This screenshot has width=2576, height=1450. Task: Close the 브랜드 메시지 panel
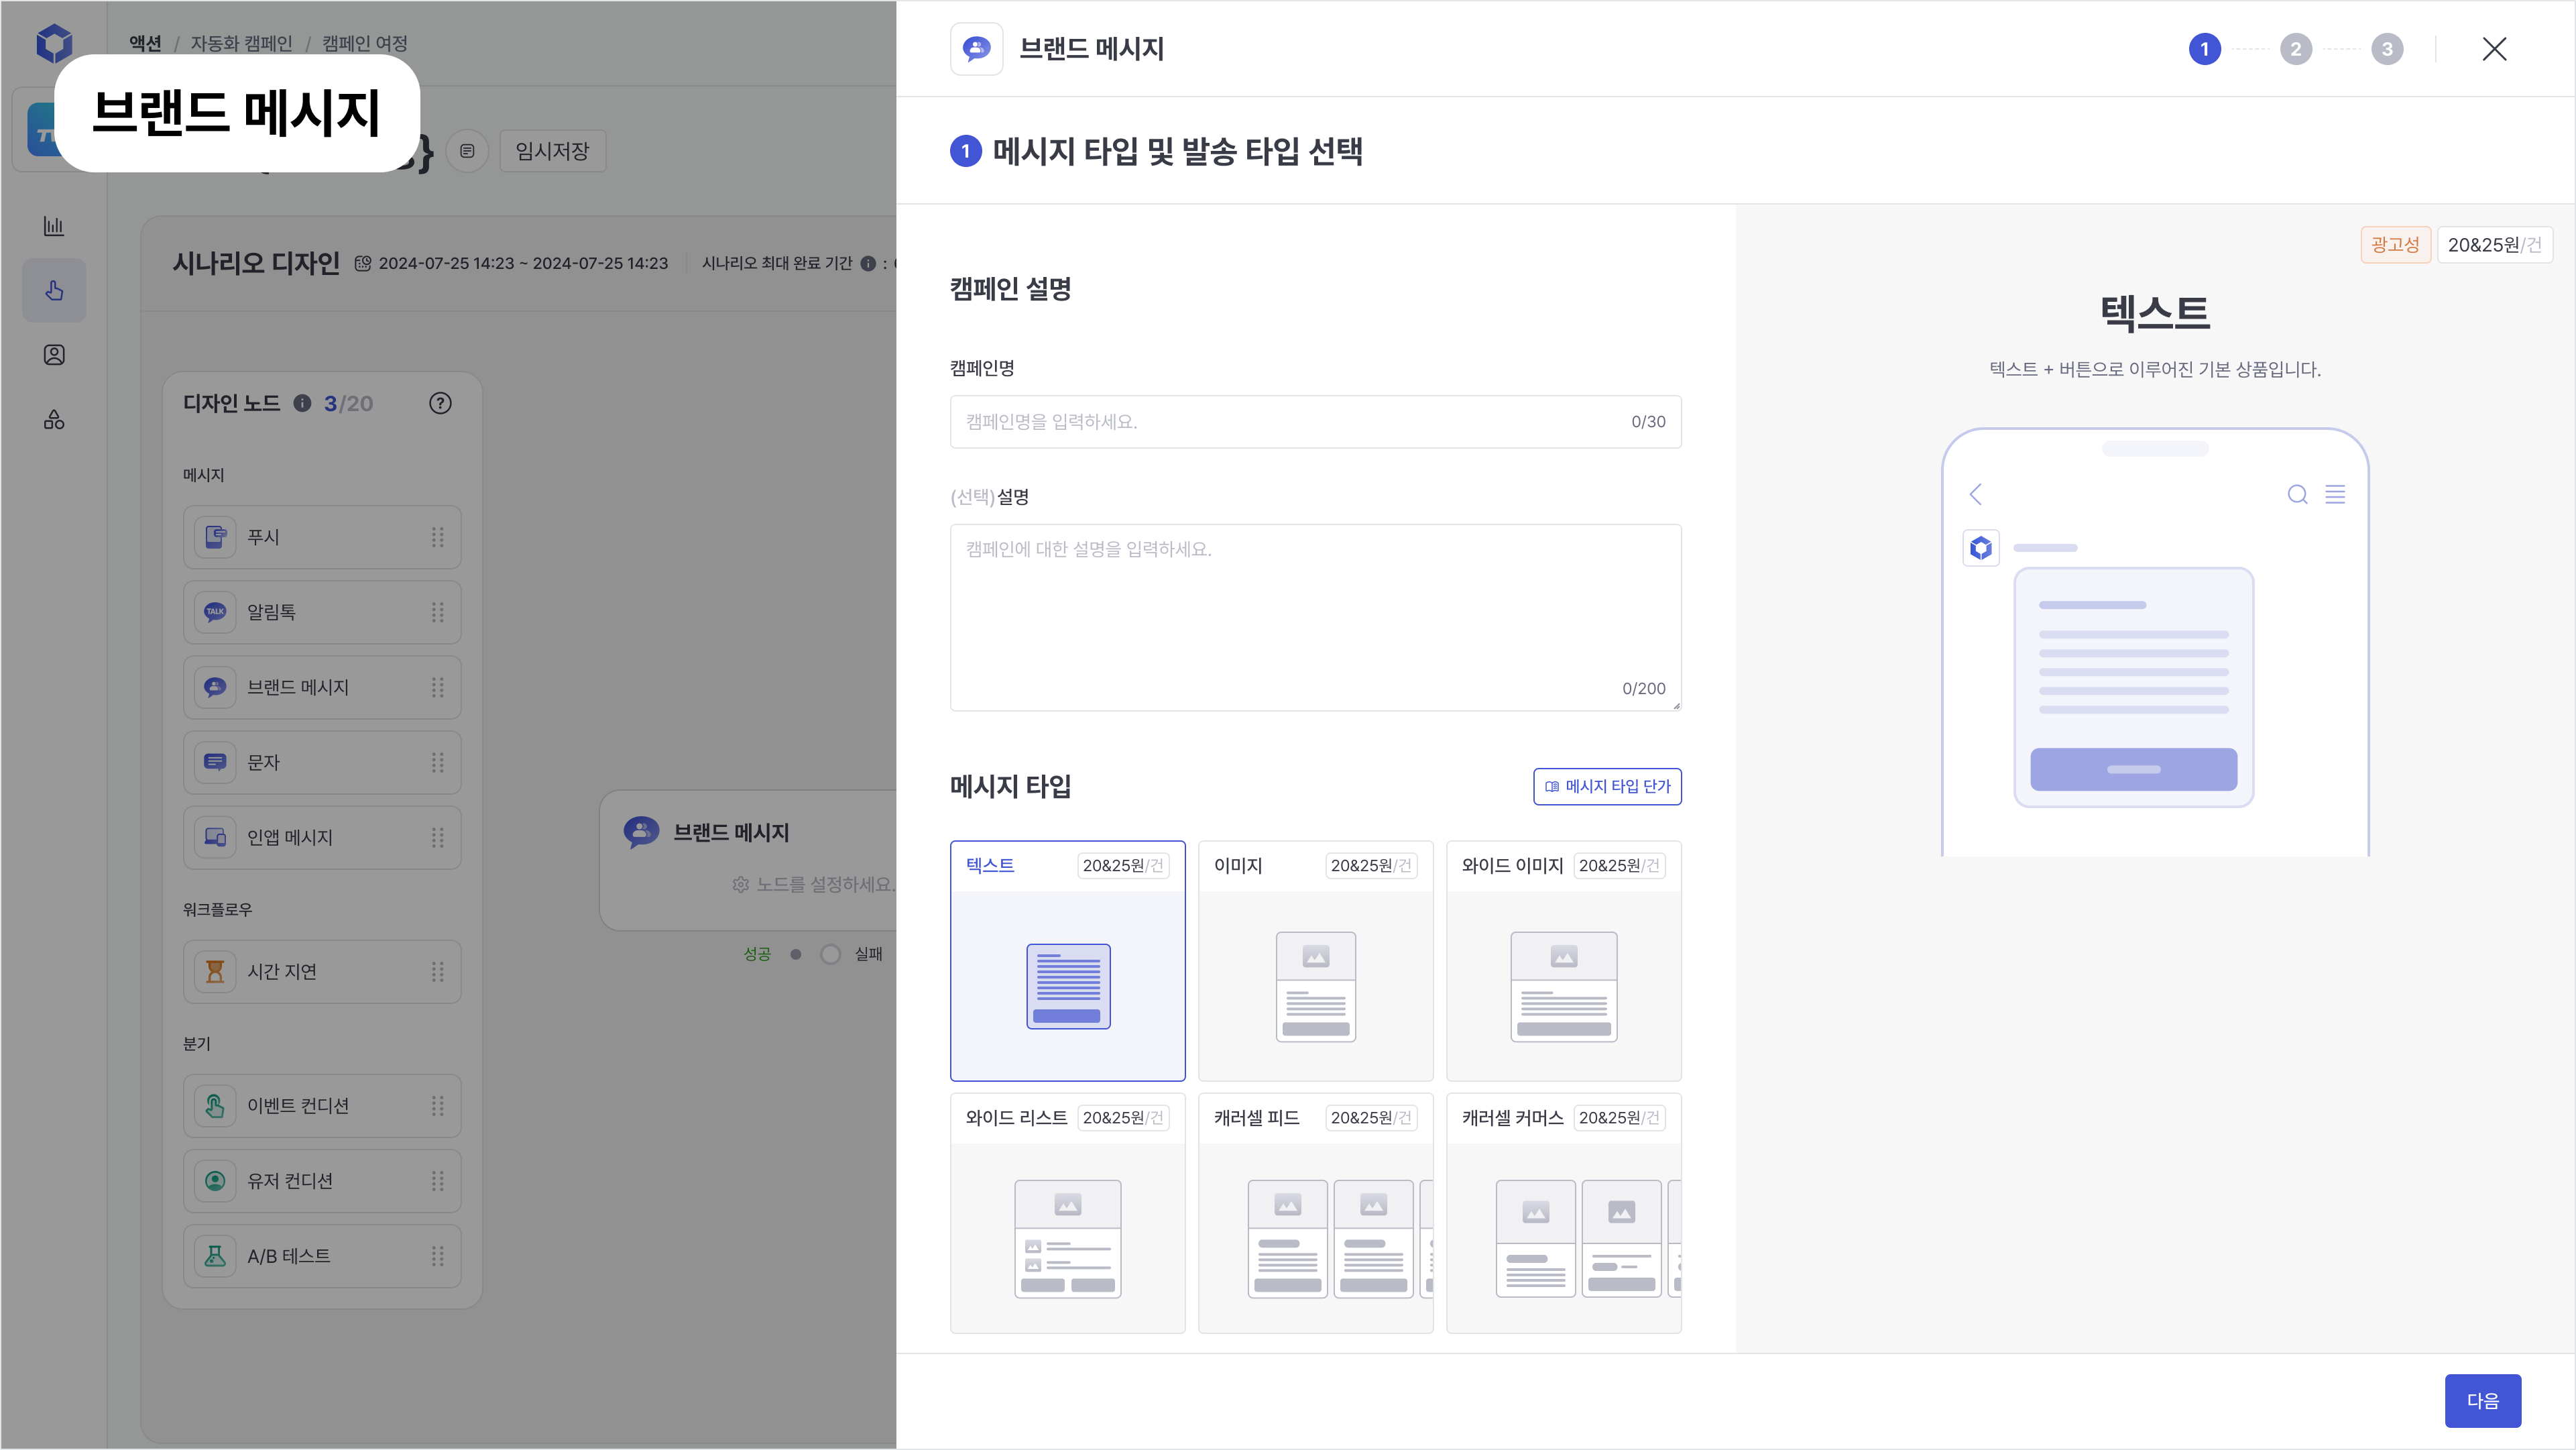(2494, 49)
